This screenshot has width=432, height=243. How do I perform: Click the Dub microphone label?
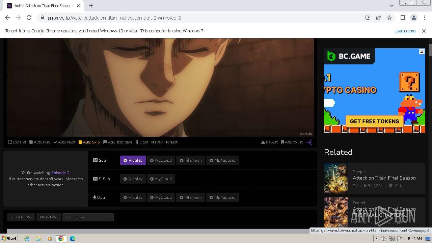click(99, 197)
